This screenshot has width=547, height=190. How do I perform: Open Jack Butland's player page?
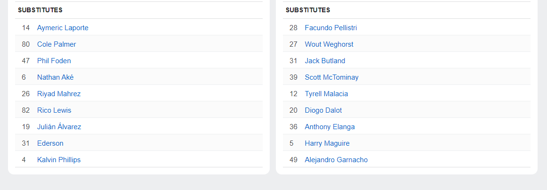pos(325,61)
